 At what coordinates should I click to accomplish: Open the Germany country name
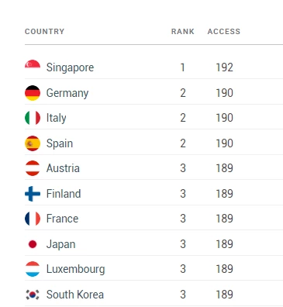(67, 93)
